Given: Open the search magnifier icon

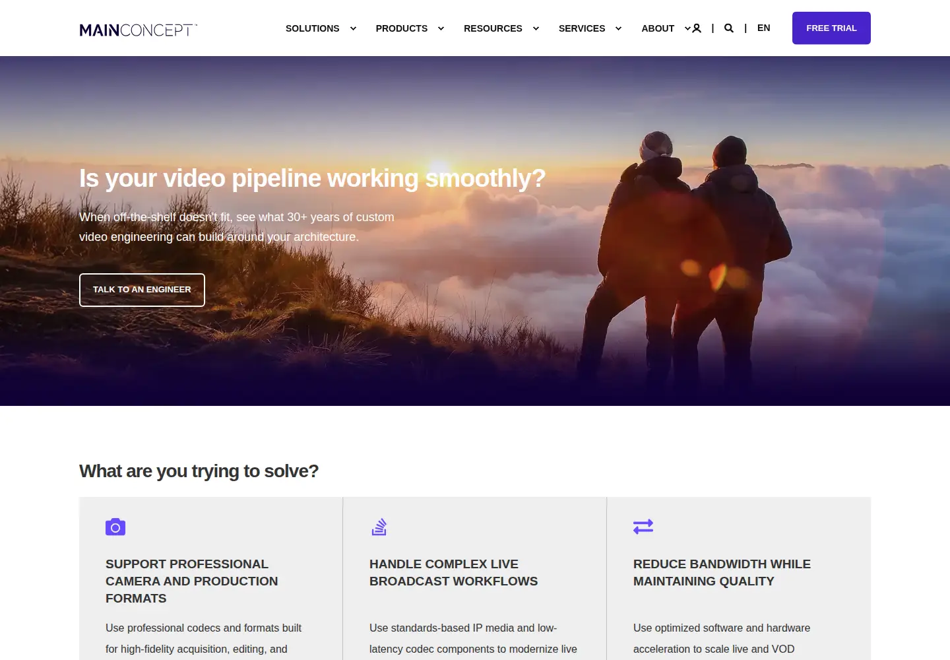Looking at the screenshot, I should [729, 28].
